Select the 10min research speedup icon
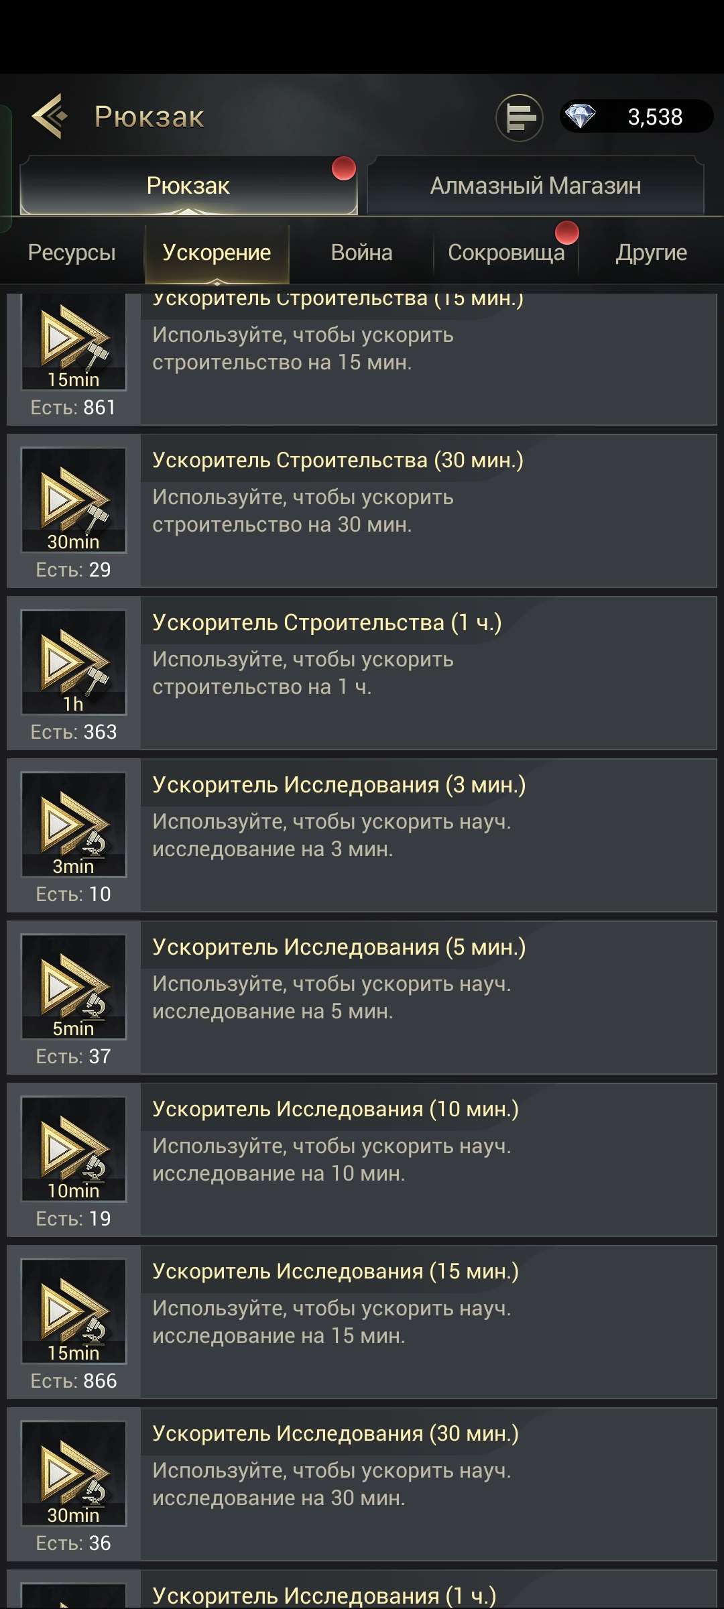724x1609 pixels. point(74,1149)
